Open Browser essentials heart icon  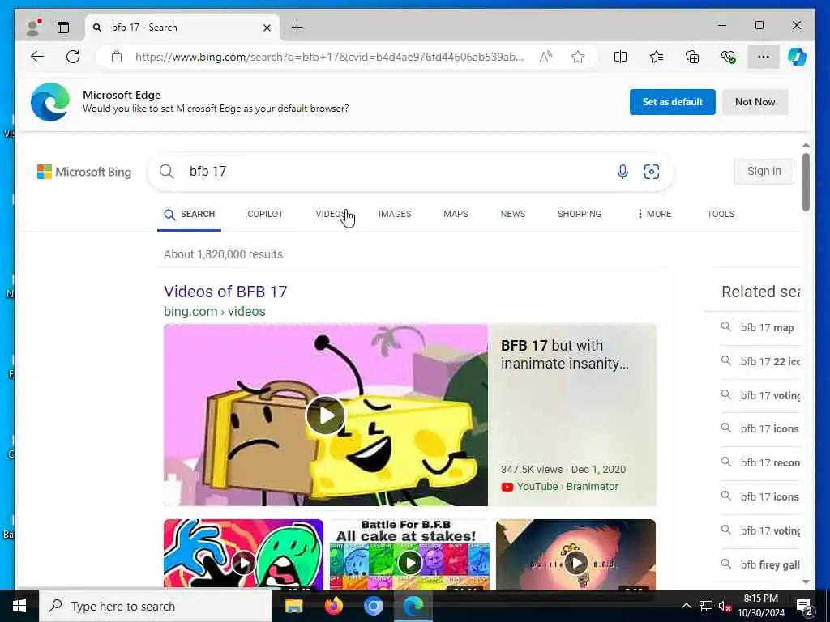tap(729, 57)
